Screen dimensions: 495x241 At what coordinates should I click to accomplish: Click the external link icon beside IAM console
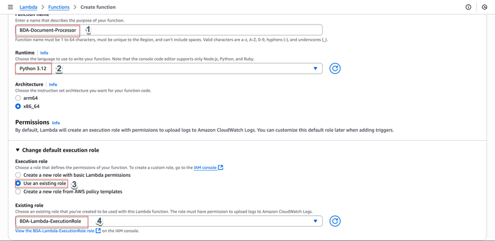point(221,168)
